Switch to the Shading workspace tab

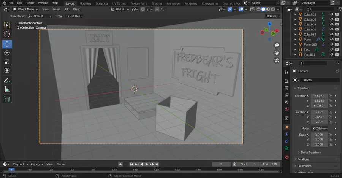(x=157, y=3)
